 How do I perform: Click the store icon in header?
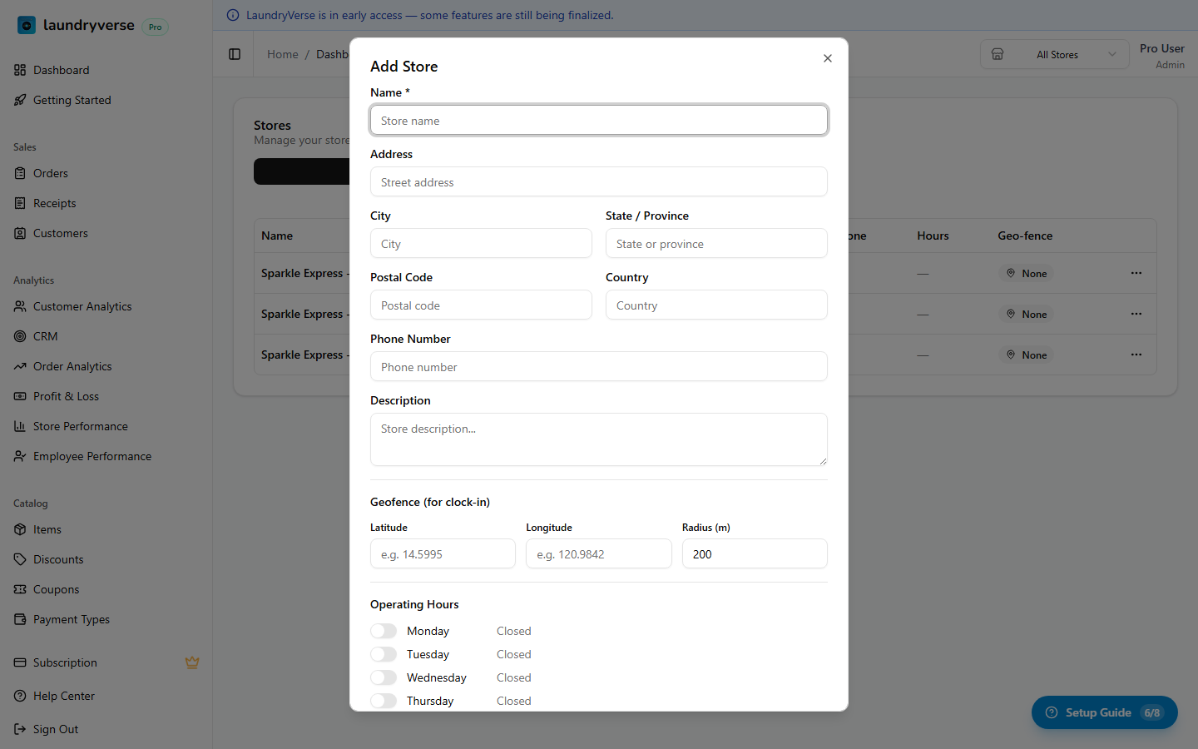coord(998,54)
